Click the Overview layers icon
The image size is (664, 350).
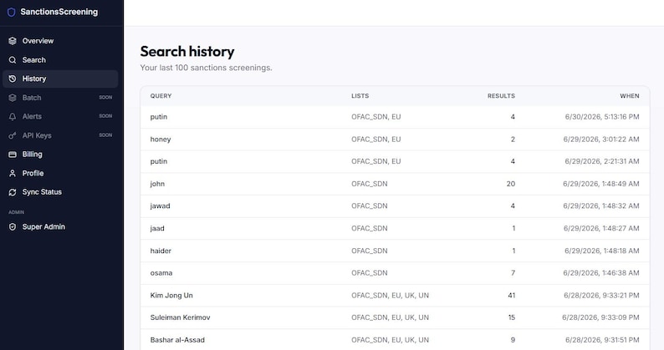(13, 41)
